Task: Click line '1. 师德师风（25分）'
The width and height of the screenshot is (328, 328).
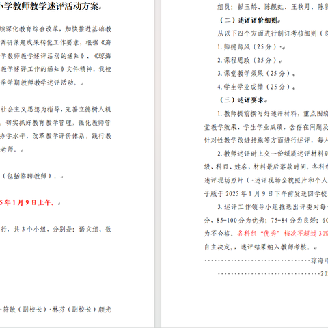Action: click(247, 47)
